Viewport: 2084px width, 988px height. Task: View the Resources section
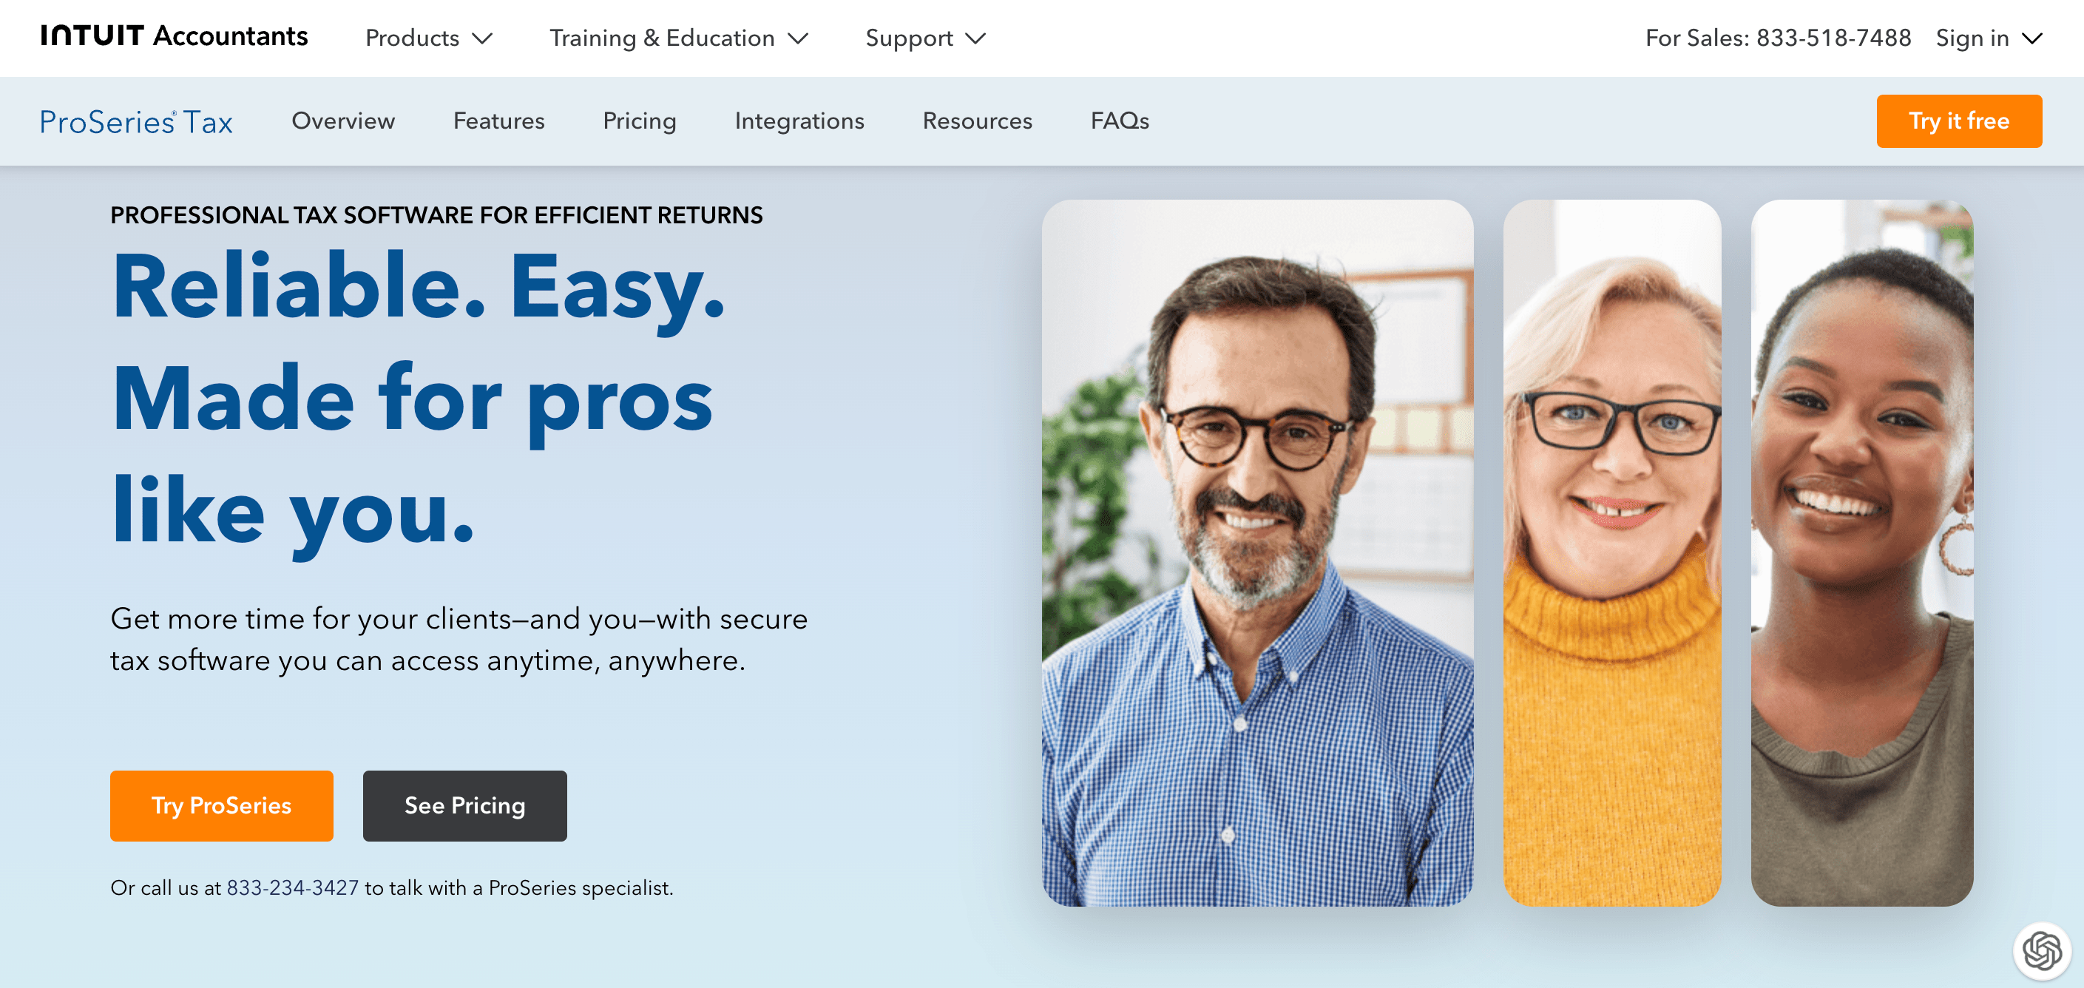(977, 121)
